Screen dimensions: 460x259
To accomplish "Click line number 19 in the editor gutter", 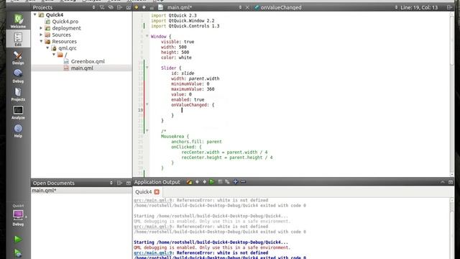I will click(x=141, y=110).
